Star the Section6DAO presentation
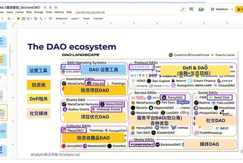243x163 pixels. pyautogui.click(x=45, y=7)
